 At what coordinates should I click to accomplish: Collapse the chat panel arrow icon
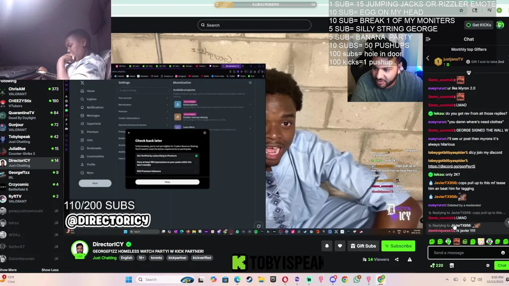pos(428,39)
